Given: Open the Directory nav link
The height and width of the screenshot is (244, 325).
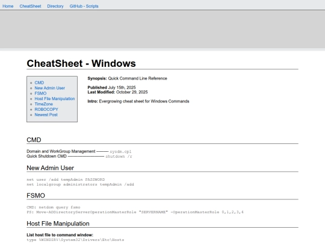Looking at the screenshot, I should pos(55,6).
